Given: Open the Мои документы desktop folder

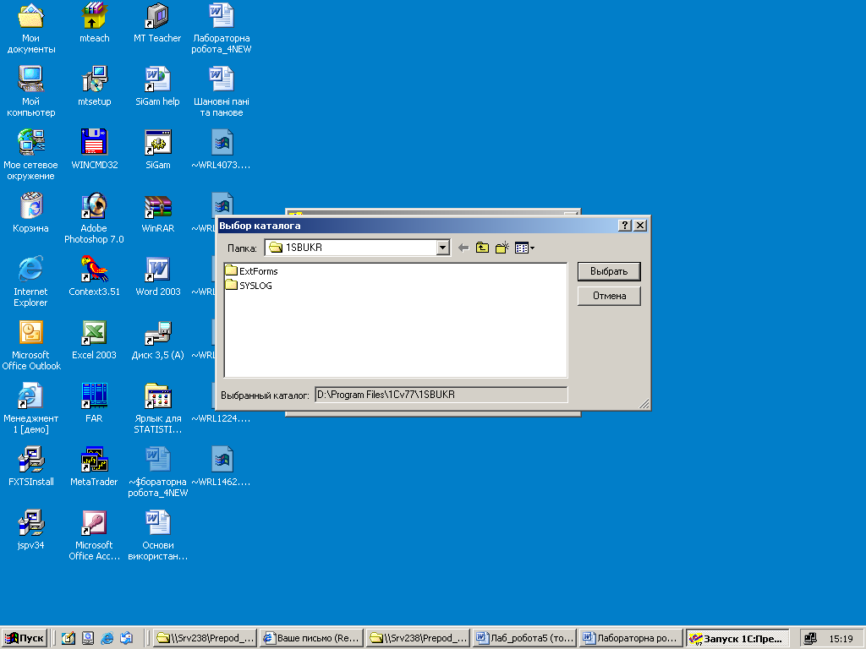Looking at the screenshot, I should pos(31,28).
